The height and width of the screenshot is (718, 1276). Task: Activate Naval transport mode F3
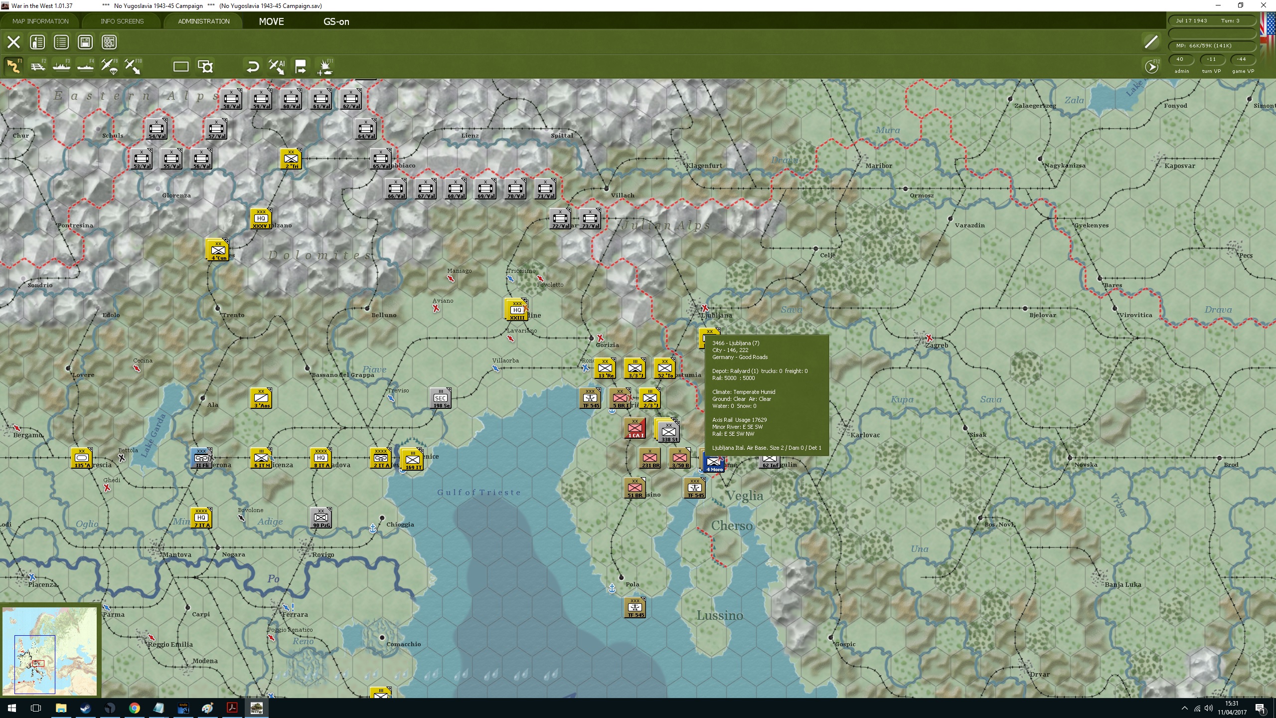tap(61, 66)
